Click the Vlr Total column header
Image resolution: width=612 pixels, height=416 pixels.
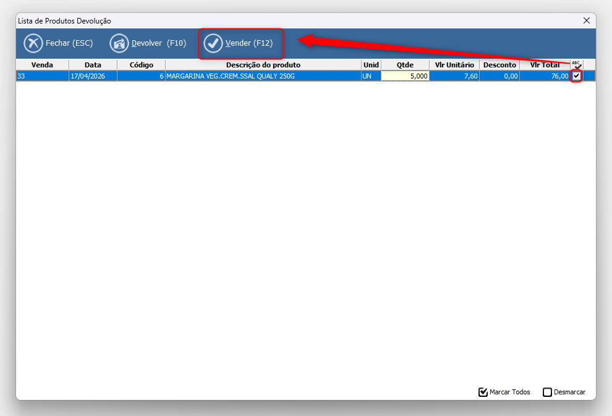tap(545, 65)
